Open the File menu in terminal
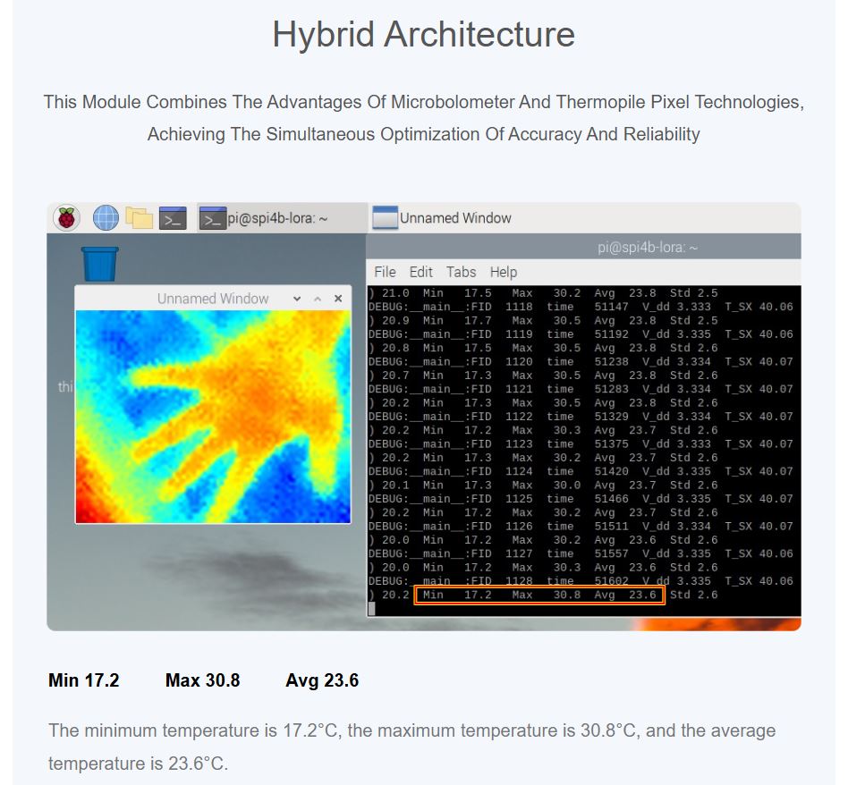The height and width of the screenshot is (785, 848). click(385, 272)
